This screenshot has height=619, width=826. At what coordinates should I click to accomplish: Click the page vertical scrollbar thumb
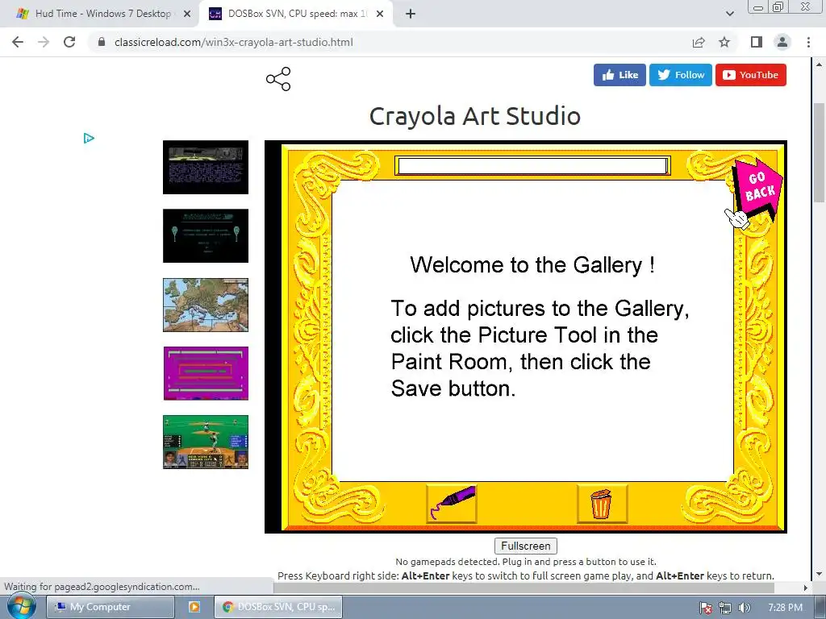click(x=819, y=152)
